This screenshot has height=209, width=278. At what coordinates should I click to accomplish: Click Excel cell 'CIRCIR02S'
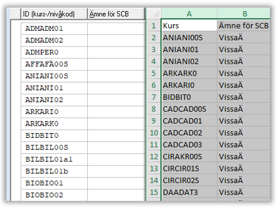189,181
